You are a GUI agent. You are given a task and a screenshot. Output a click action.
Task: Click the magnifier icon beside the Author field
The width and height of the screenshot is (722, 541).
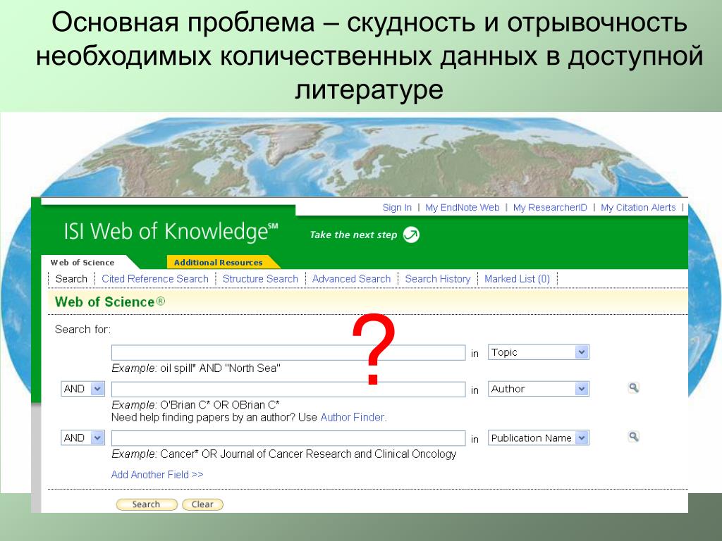tap(634, 388)
